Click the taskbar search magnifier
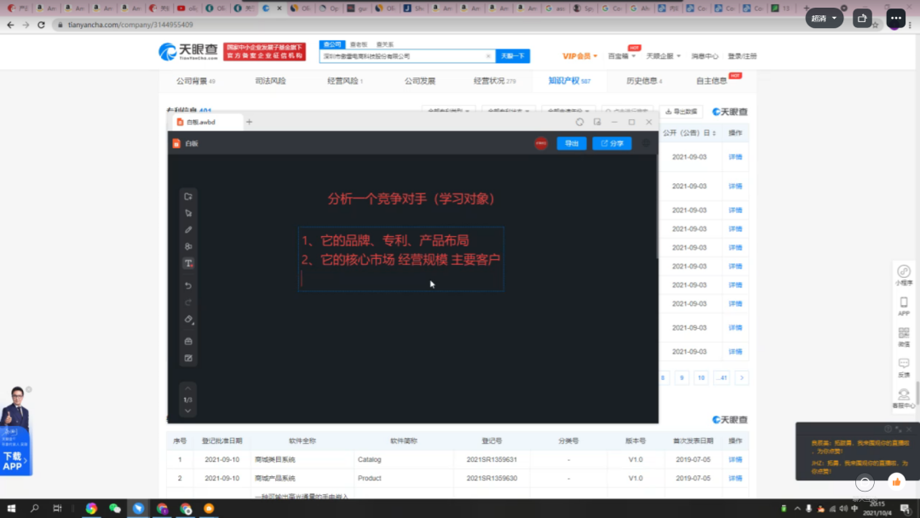The image size is (920, 518). (35, 509)
